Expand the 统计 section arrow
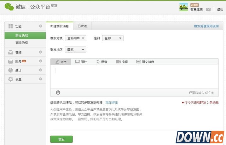Viewport: 226px width, 145px height. tap(40, 70)
